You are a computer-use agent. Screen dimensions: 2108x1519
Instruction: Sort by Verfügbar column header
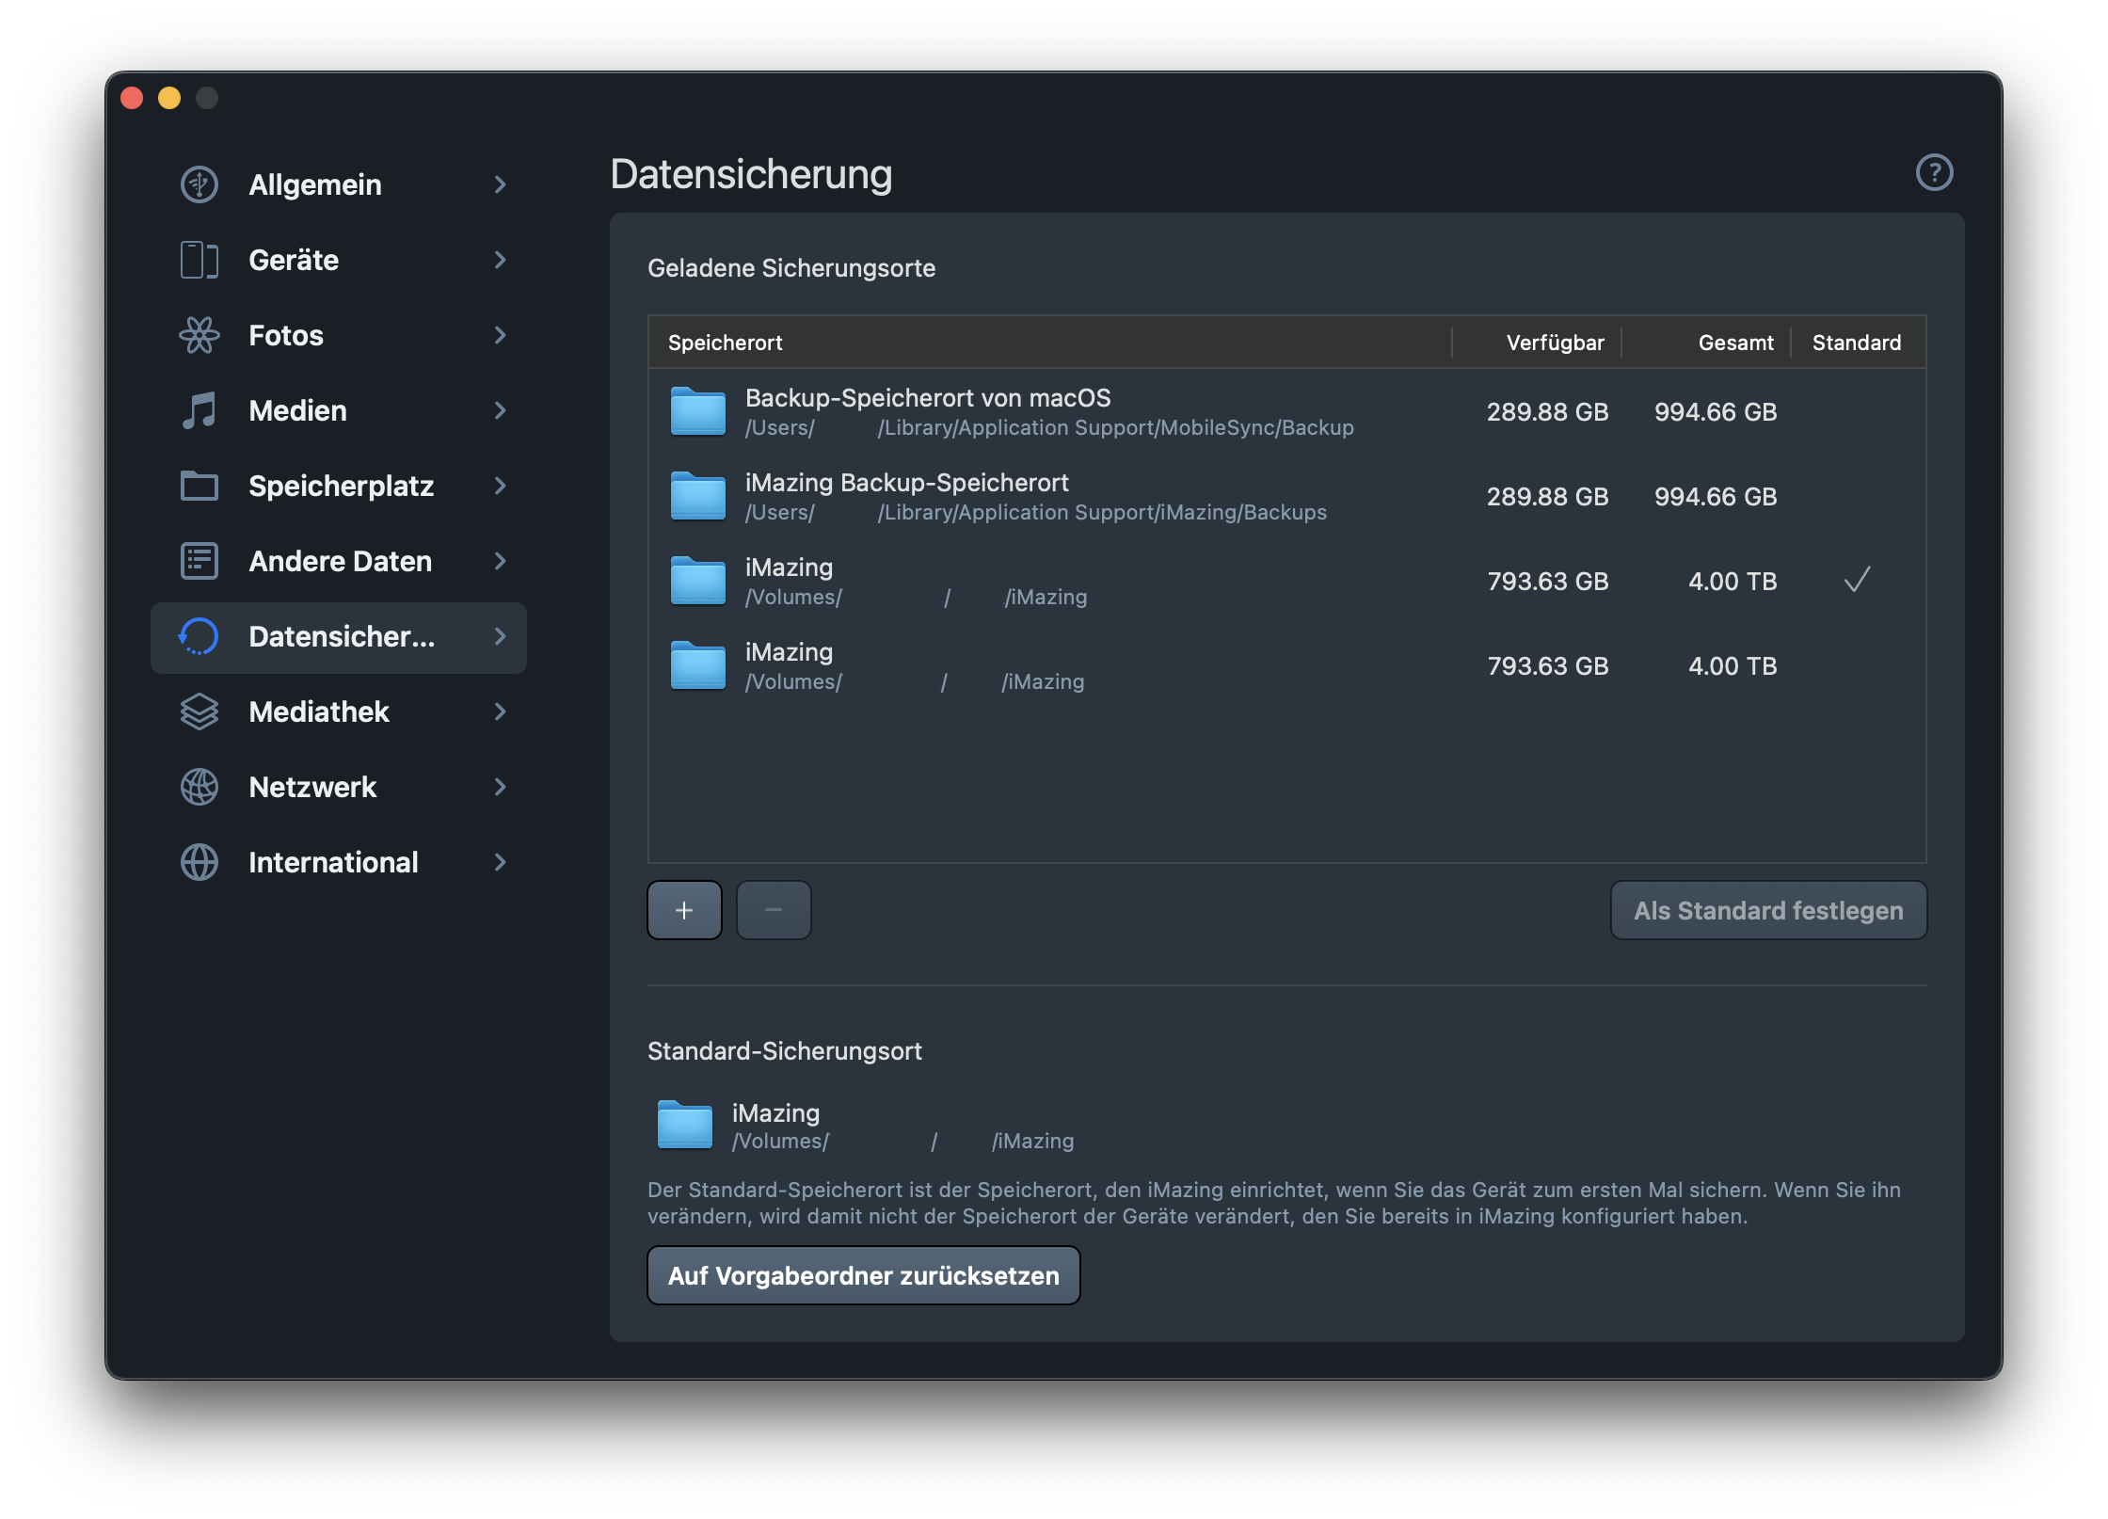pos(1554,343)
